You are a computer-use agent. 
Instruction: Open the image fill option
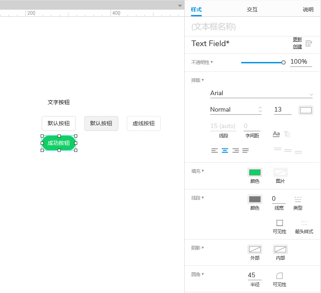coord(280,172)
